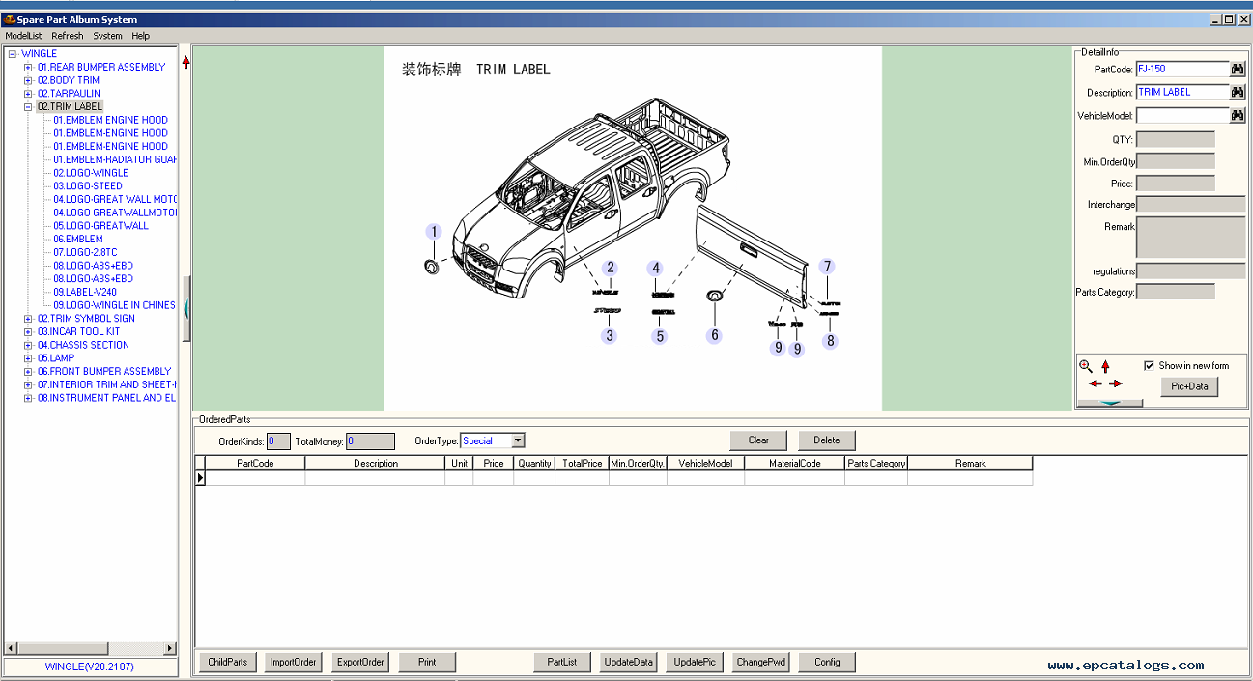Open the OrderType dropdown
The width and height of the screenshot is (1253, 681).
pos(518,440)
